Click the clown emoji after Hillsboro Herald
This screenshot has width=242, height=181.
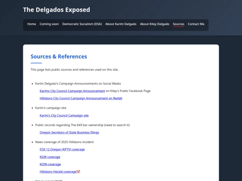[78, 172]
